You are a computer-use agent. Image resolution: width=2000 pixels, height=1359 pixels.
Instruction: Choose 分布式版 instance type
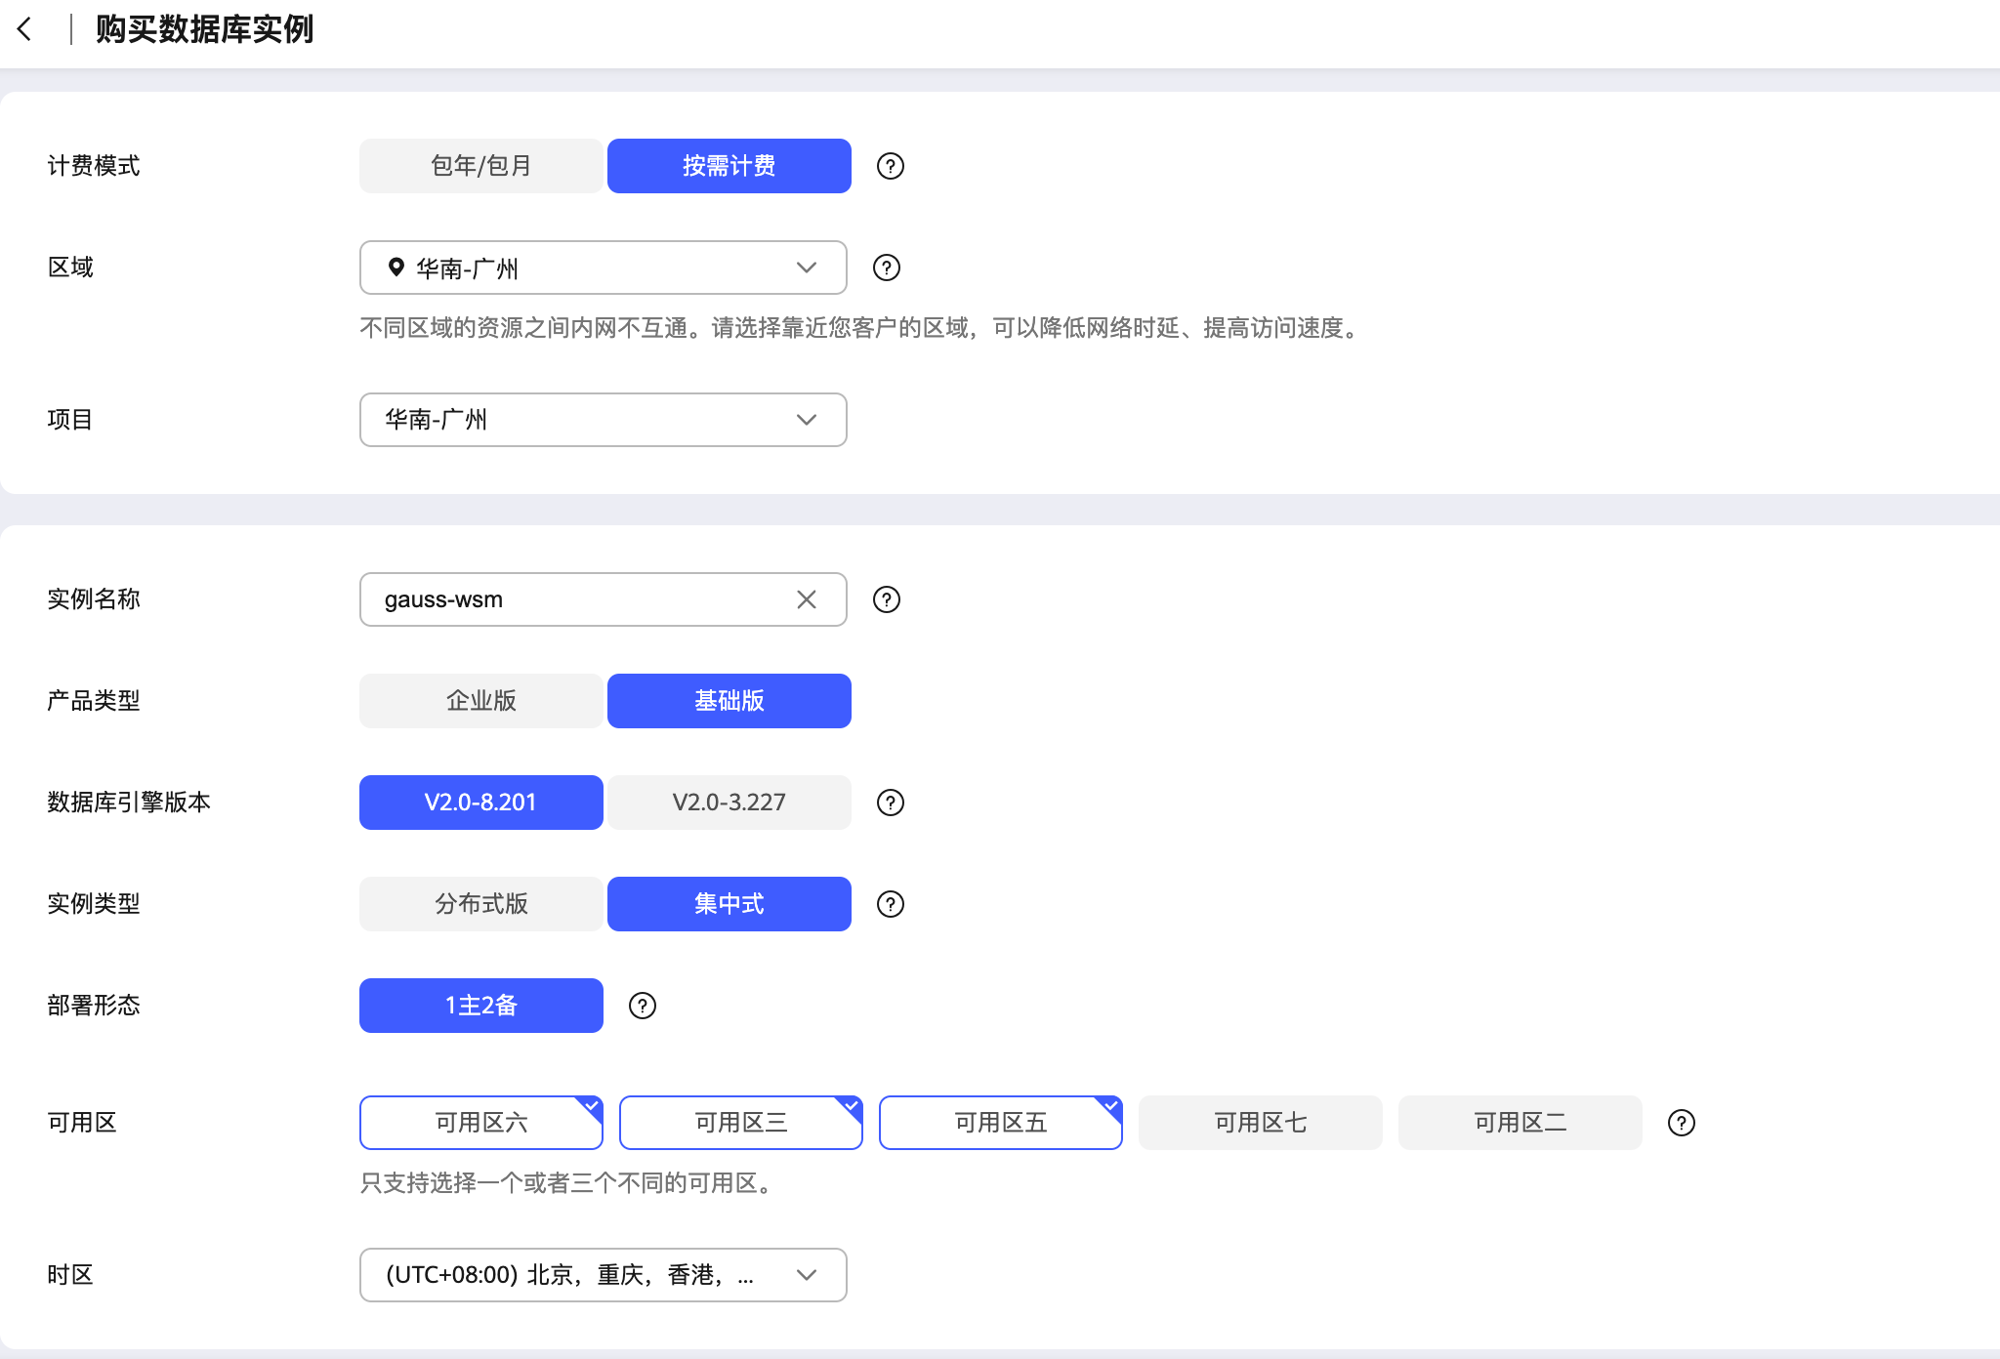480,904
